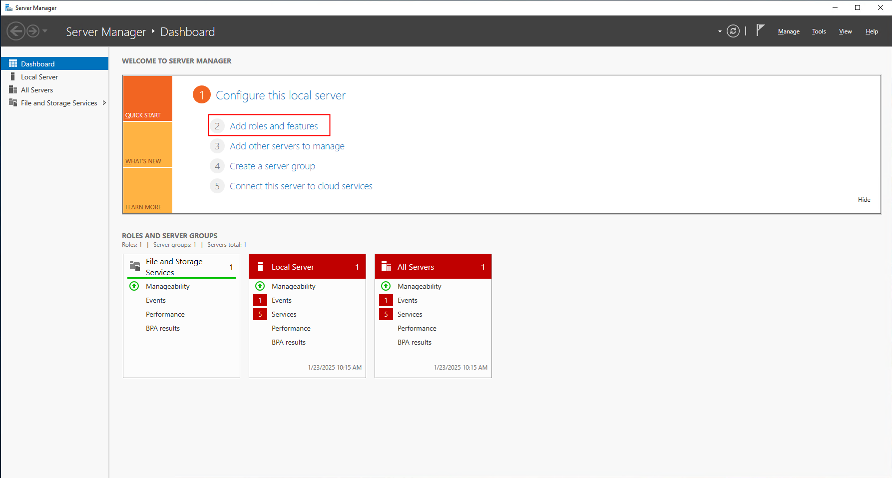Open Performance in Local Server tile
Image resolution: width=892 pixels, height=478 pixels.
click(x=291, y=328)
